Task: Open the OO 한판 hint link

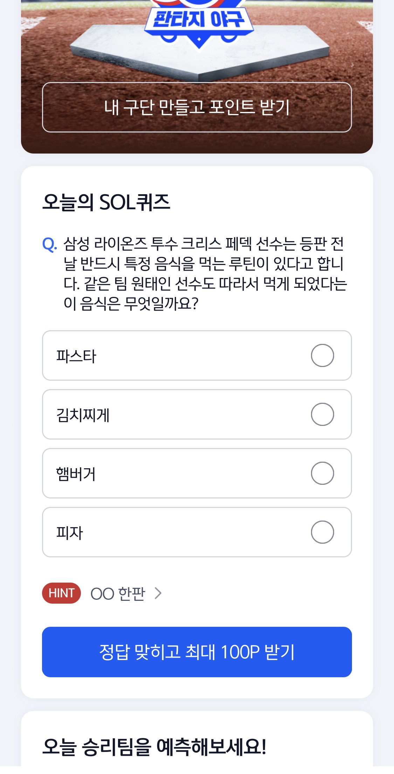Action: pos(118,593)
